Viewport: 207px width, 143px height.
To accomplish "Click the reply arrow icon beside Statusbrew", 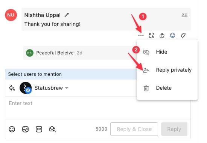I will coord(12,88).
